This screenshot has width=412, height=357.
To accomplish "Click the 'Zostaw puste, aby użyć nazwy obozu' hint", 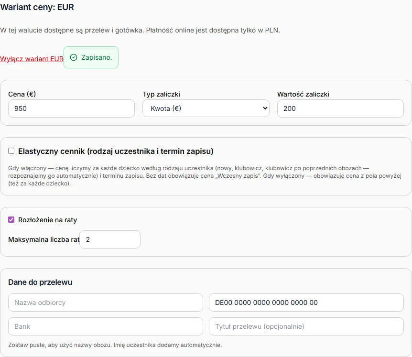I will pyautogui.click(x=115, y=345).
